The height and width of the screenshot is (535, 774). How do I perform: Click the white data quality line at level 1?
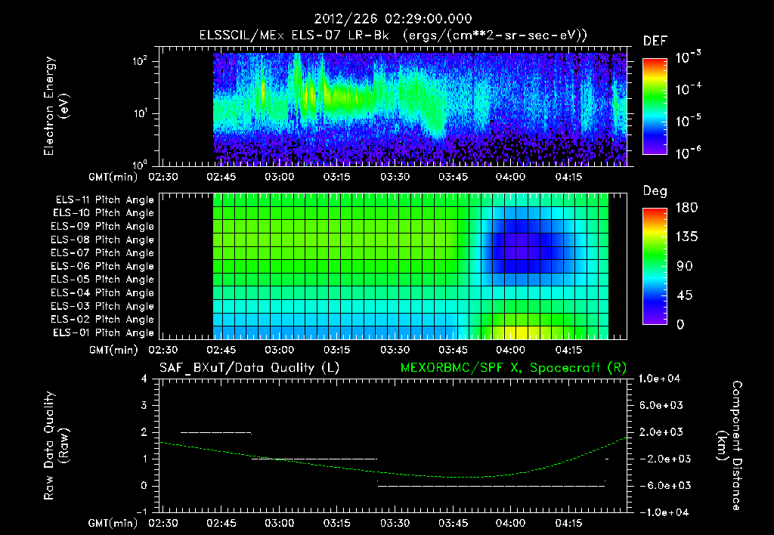[314, 459]
